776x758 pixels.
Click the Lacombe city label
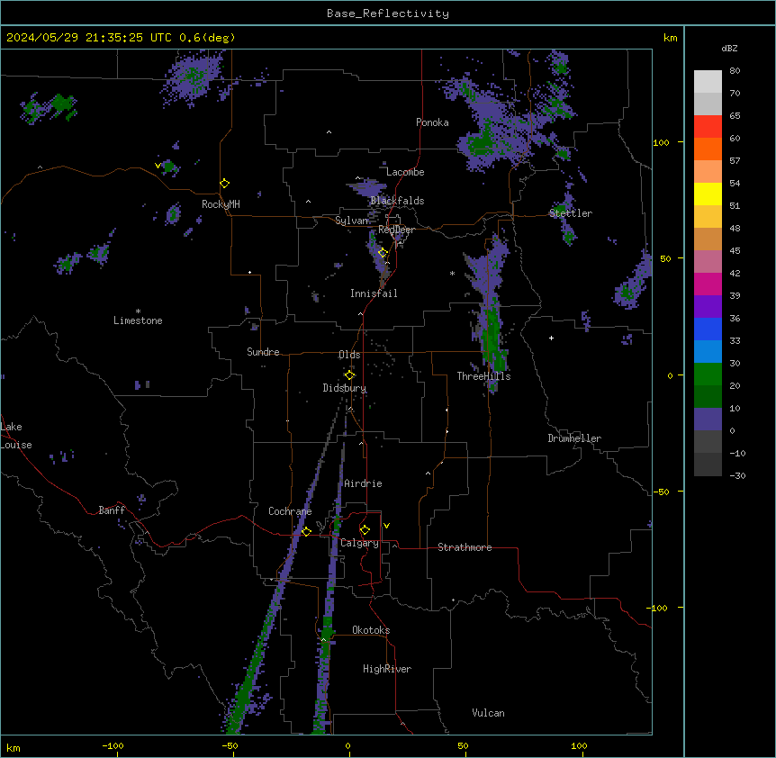405,172
